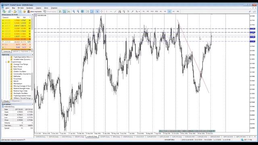
Task: Open the Symbols tab in Market Watch
Action: coord(6,52)
